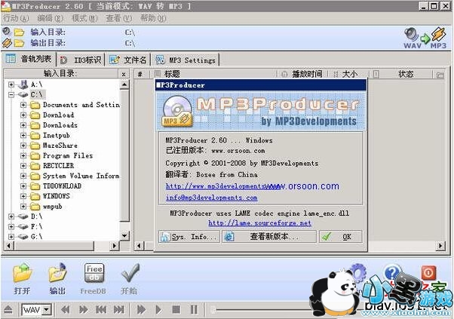The image size is (454, 319).
Task: Click the Start (开始) checkmark icon
Action: [x=130, y=272]
